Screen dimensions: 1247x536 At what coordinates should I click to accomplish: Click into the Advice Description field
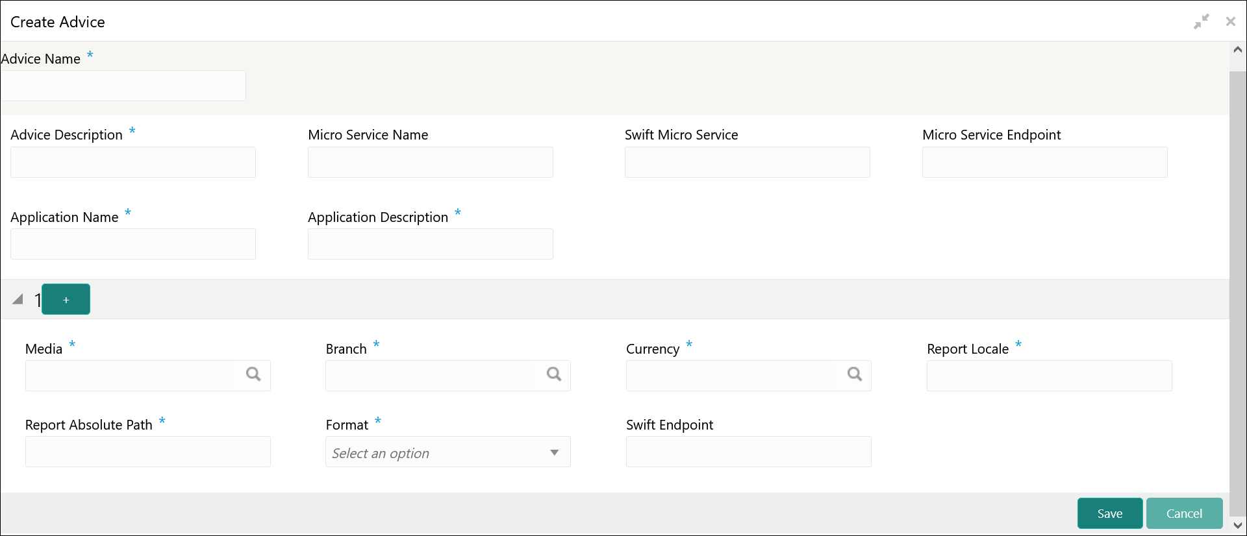133,162
